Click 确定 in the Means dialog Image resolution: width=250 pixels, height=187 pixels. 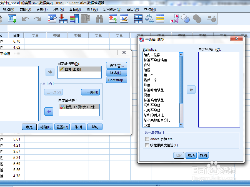[x=29, y=127]
